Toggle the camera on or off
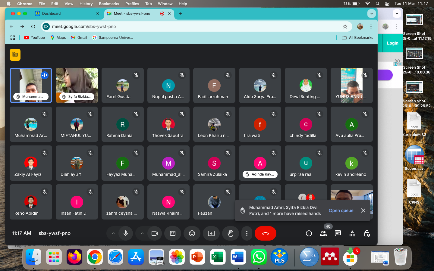This screenshot has width=434, height=271. point(155,233)
